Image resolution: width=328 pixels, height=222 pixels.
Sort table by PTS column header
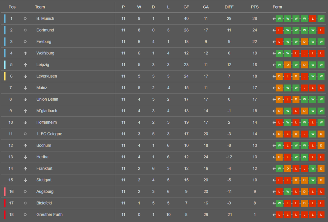coord(255,7)
